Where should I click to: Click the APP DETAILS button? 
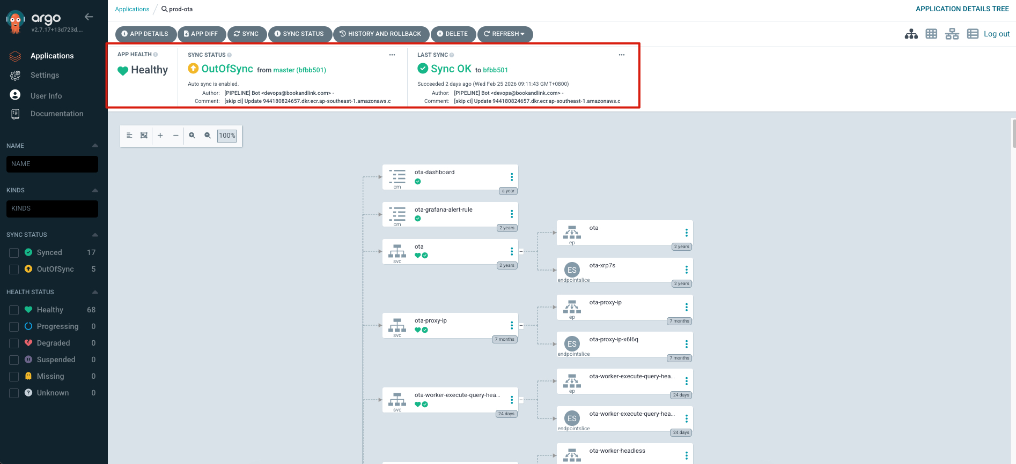[x=145, y=34]
